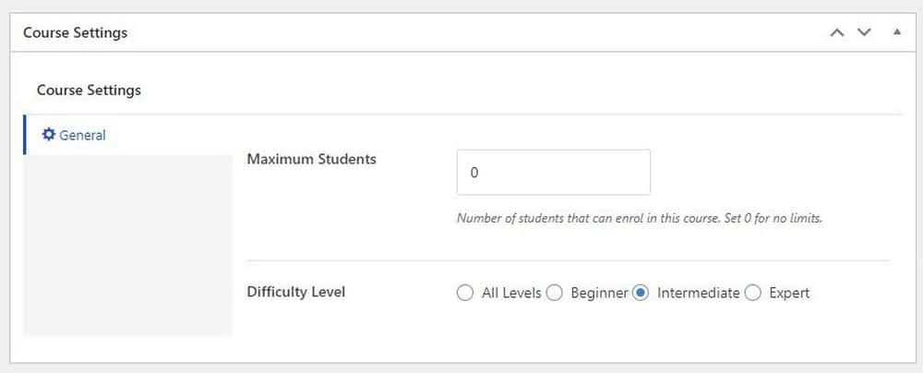Click the "All Levels" option label
Screen dimensions: 923x373
tap(511, 293)
